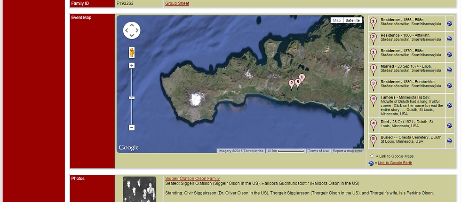Screen dimensions: 461x202
Task: Click map marker 3 on the map
Action: click(297, 84)
